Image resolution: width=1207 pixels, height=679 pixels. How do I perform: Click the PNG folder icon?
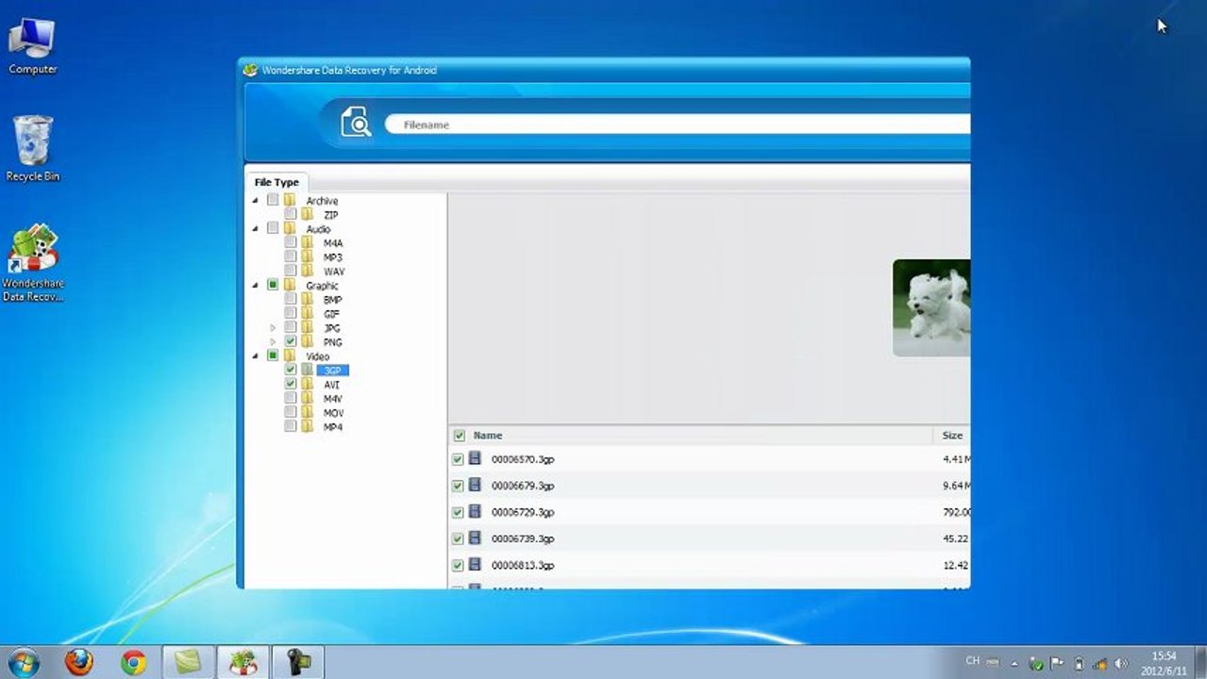[308, 341]
